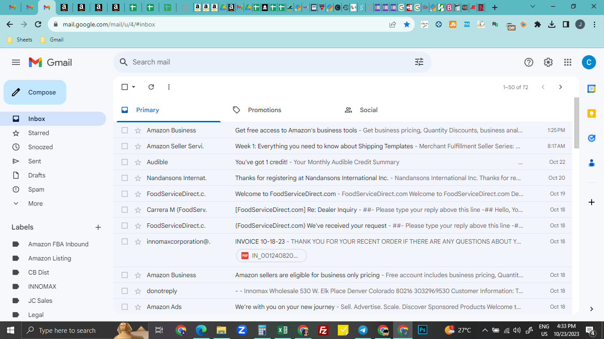Open Contacts side panel
Image resolution: width=604 pixels, height=339 pixels.
point(592,163)
